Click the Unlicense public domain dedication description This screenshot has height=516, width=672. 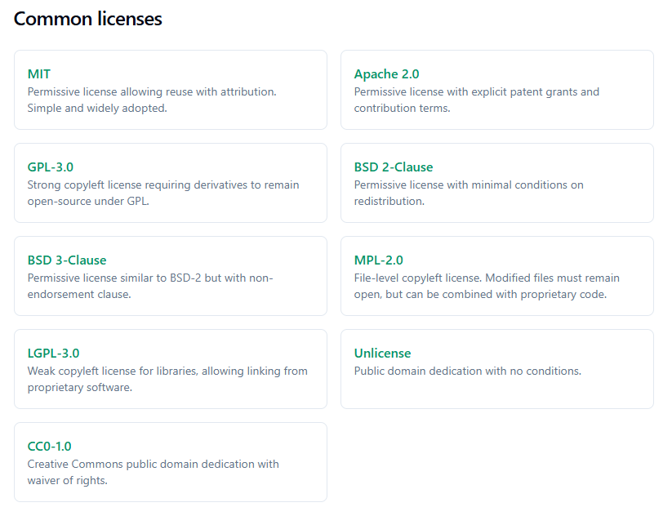pos(467,371)
